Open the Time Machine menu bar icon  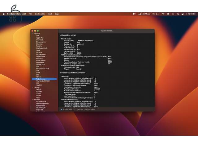(173, 14)
